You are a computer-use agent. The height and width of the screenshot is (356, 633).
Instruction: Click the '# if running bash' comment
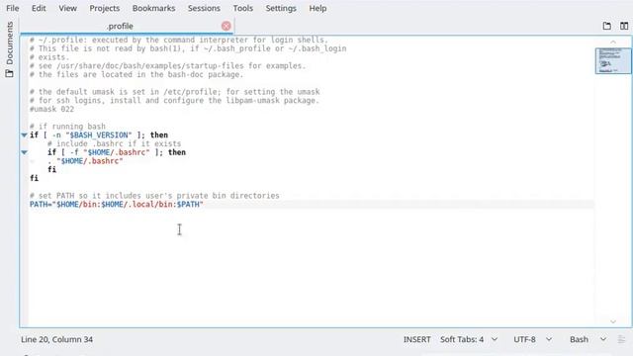67,127
